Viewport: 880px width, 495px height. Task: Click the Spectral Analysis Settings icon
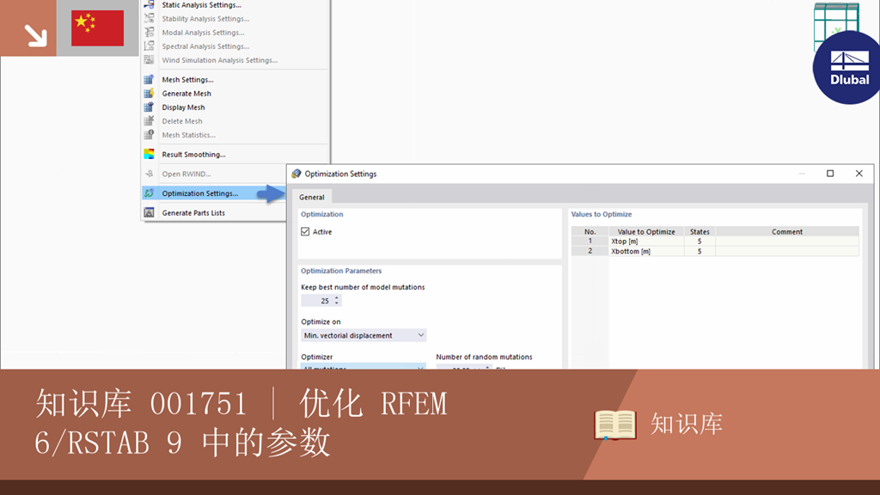149,46
